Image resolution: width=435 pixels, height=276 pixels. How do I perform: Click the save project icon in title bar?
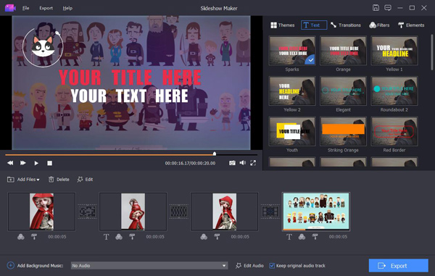pos(376,8)
